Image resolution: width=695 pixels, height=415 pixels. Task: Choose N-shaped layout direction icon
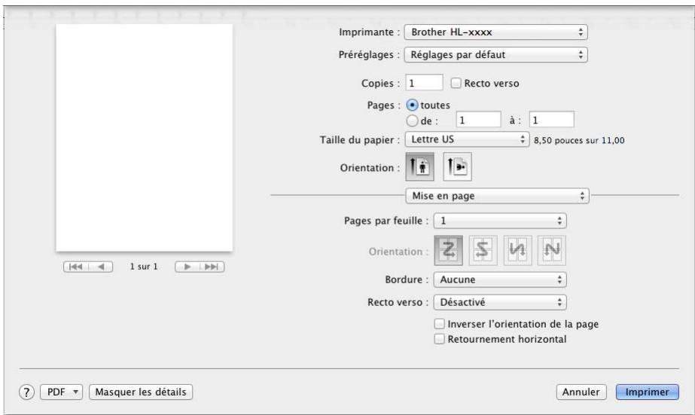coord(552,250)
